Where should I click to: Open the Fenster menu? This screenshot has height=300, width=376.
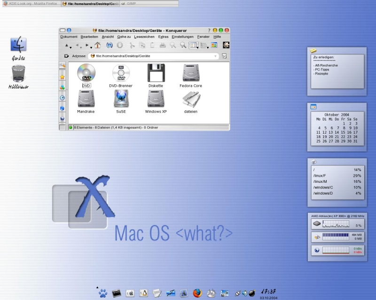point(204,37)
